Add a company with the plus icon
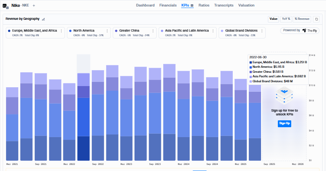This screenshot has width=326, height=171. (x=34, y=6)
